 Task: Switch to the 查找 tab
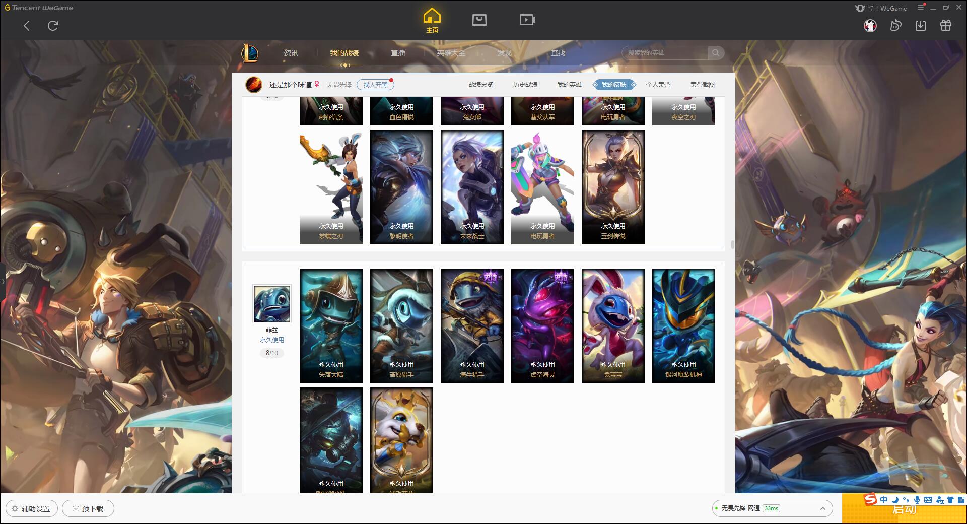(558, 53)
